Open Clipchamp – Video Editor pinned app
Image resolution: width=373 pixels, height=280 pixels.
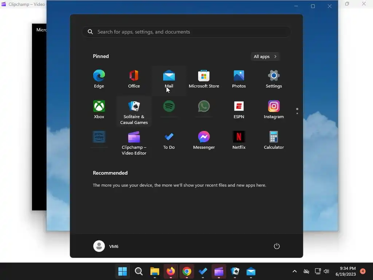pos(134,143)
